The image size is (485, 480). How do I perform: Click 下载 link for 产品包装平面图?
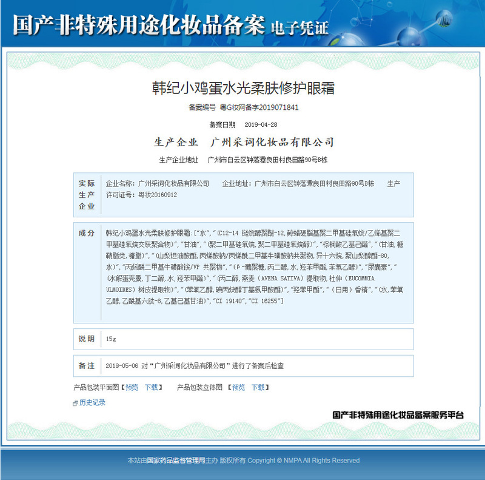(151, 387)
